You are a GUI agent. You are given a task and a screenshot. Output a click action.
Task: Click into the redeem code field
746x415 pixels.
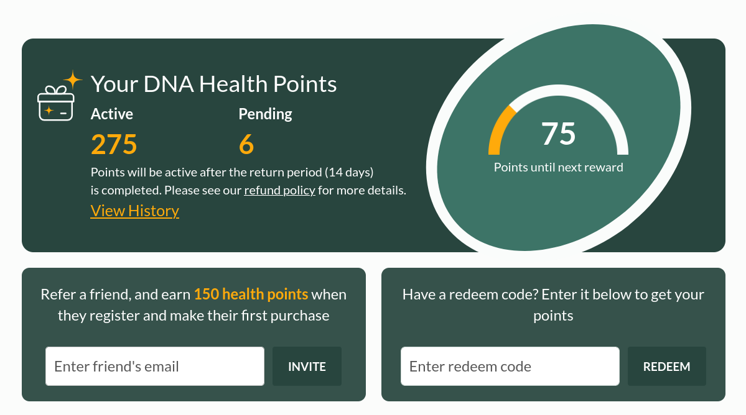click(x=510, y=367)
